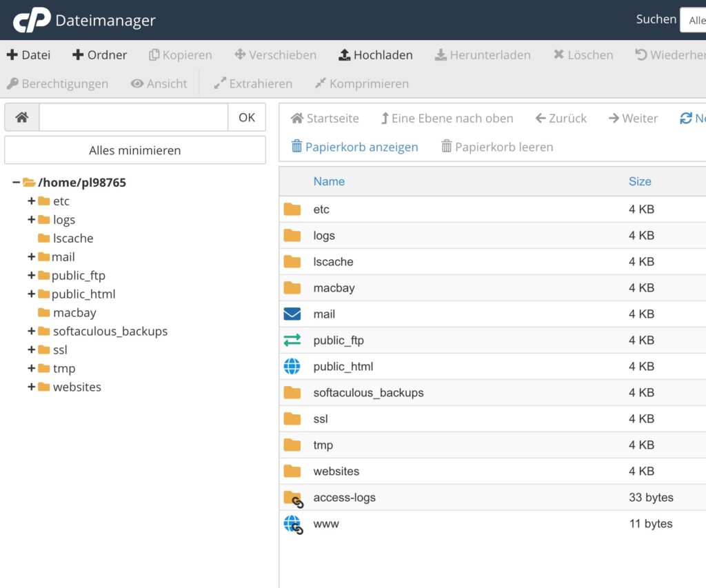The height and width of the screenshot is (588, 706).
Task: Click the Wiederherstellen restore tool
Action: [x=670, y=55]
